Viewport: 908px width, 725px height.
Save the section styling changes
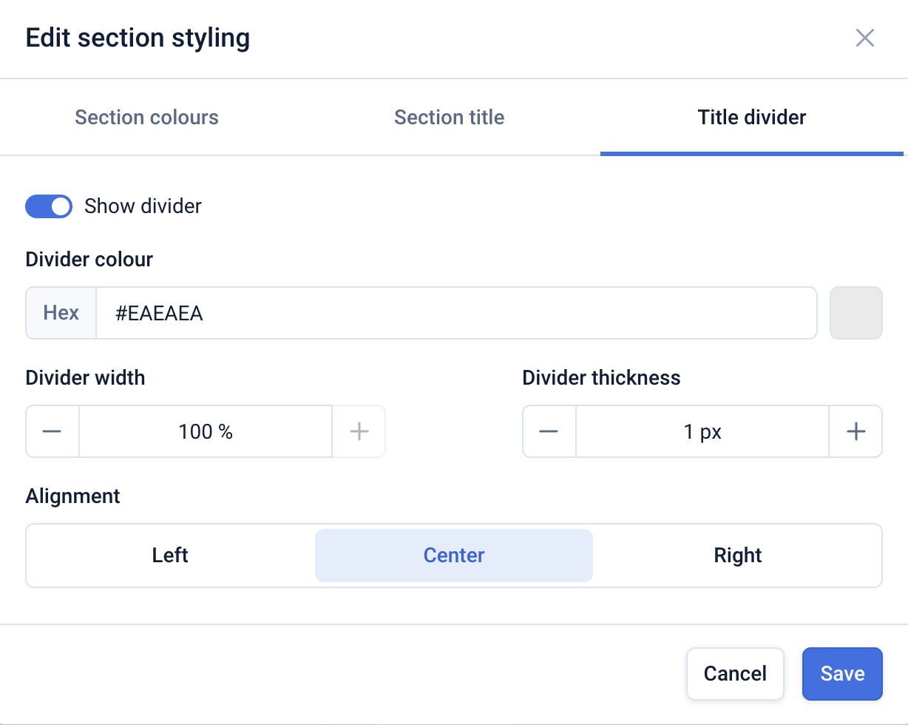click(x=842, y=674)
